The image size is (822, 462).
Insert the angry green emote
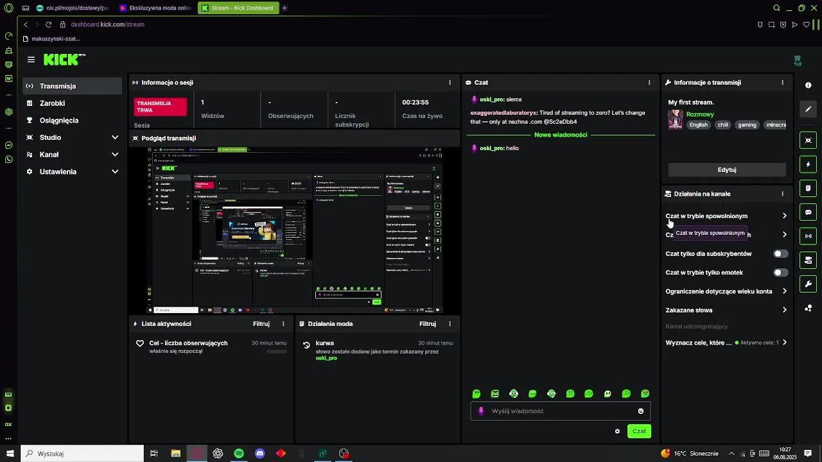coord(495,394)
